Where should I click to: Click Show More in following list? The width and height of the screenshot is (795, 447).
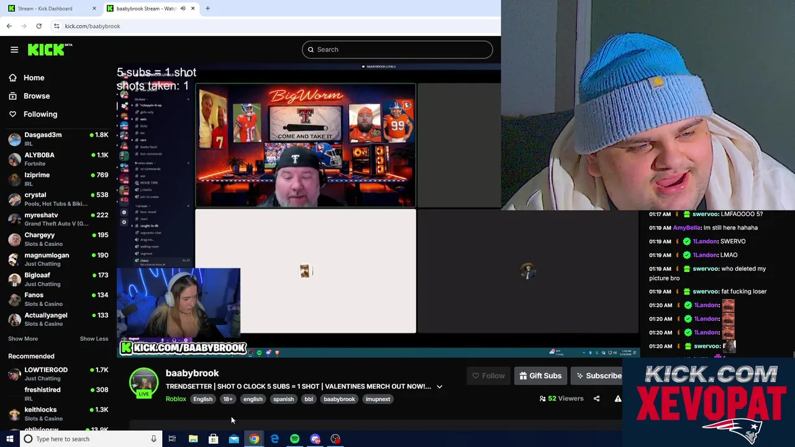click(x=23, y=338)
